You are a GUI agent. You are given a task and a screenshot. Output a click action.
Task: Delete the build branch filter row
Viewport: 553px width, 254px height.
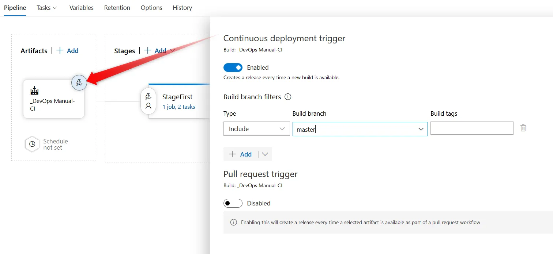523,128
